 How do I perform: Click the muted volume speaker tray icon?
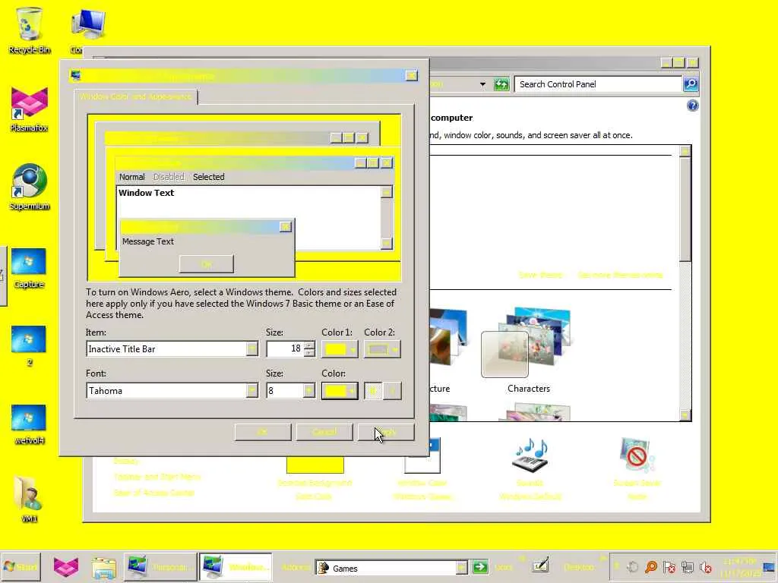[706, 567]
